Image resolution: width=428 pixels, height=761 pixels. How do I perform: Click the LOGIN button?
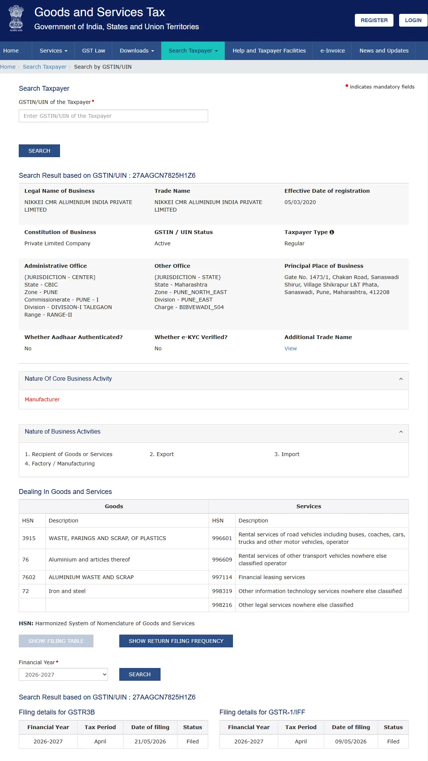click(x=413, y=20)
